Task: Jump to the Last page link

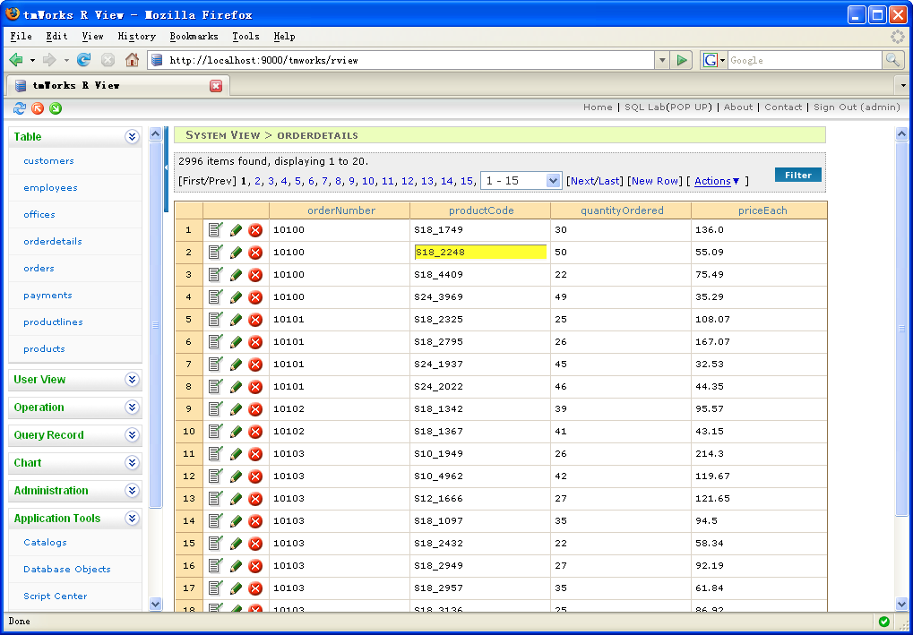Action: click(x=608, y=181)
